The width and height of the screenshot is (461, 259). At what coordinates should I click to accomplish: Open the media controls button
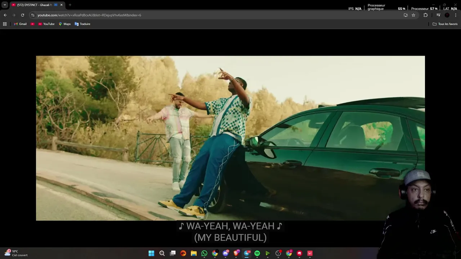(438, 15)
